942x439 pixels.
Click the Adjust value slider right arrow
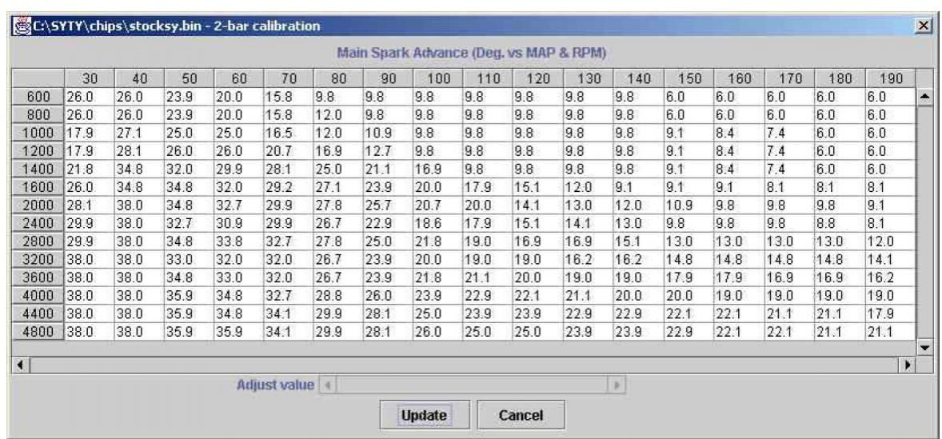[x=617, y=385]
